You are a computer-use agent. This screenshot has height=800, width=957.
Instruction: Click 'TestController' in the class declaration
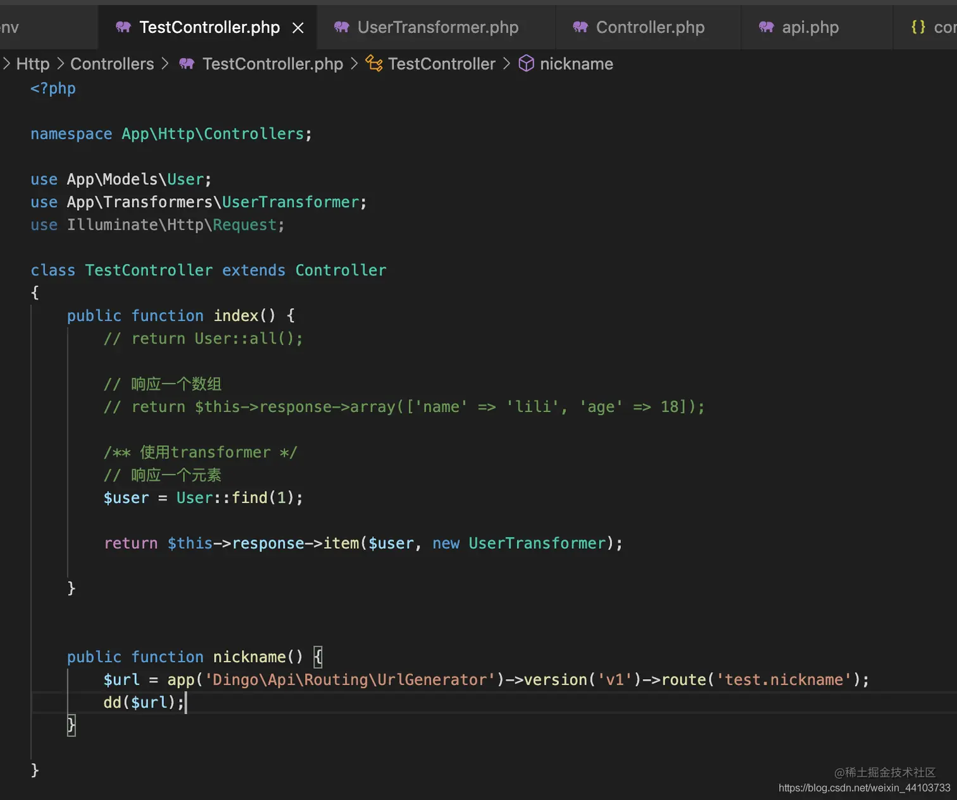pyautogui.click(x=149, y=271)
